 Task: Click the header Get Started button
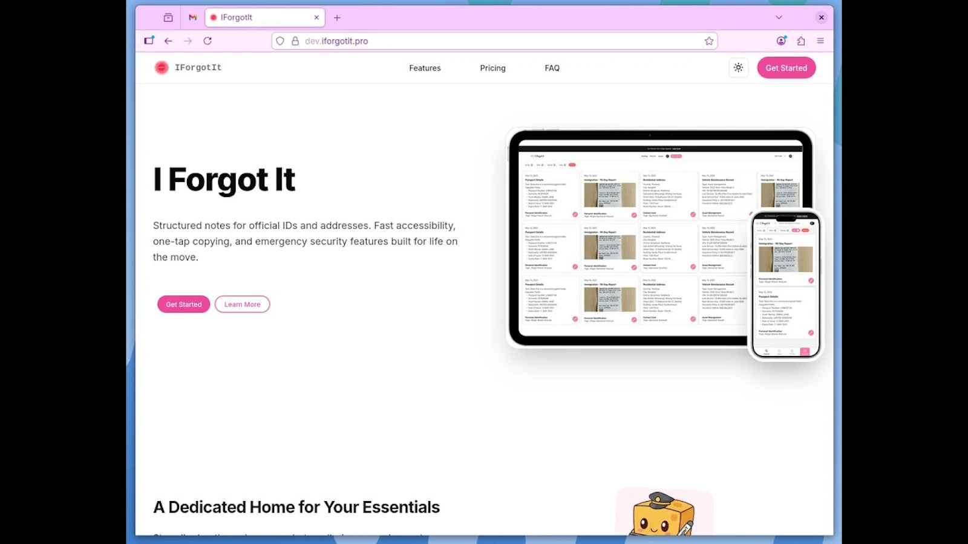coord(786,68)
